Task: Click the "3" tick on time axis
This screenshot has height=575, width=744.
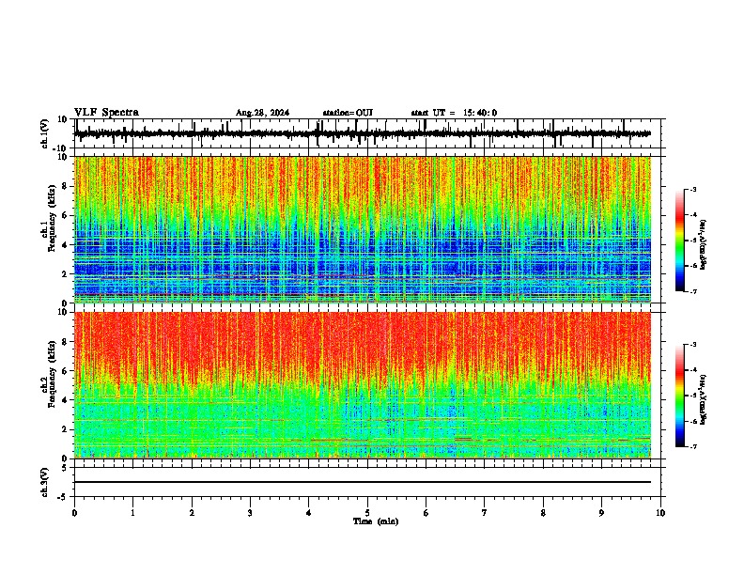Action: (x=250, y=513)
